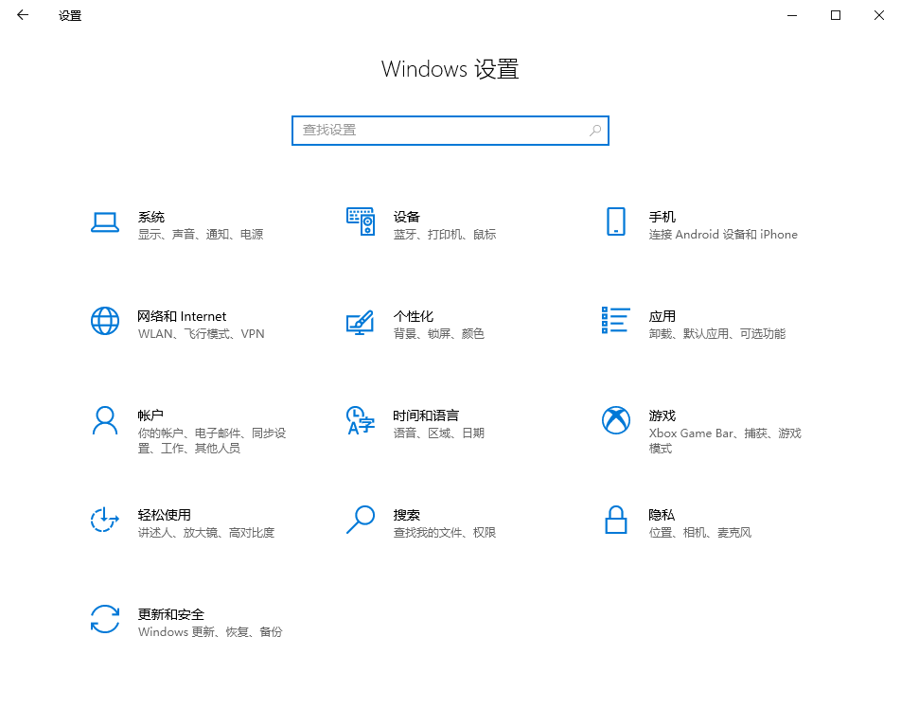Minimize the 设置 window
This screenshot has height=725, width=901.
792,15
